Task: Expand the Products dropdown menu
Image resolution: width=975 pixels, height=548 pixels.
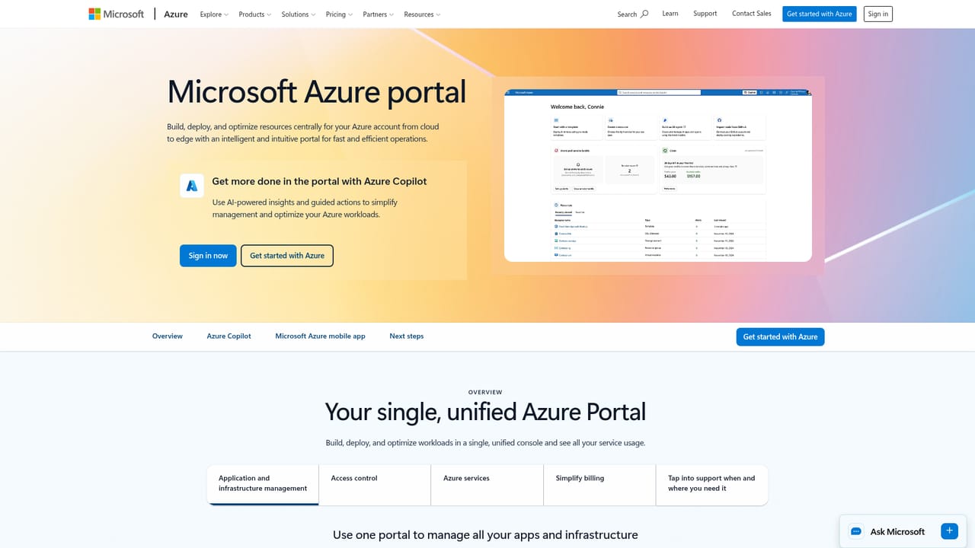Action: [x=255, y=14]
